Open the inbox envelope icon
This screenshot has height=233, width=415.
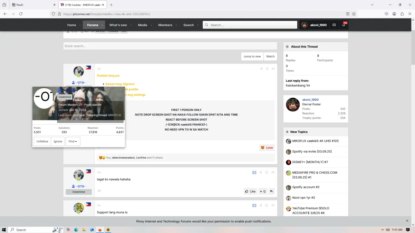pyautogui.click(x=334, y=25)
